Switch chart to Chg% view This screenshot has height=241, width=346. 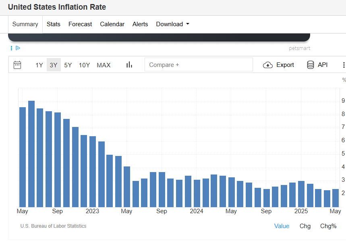328,226
